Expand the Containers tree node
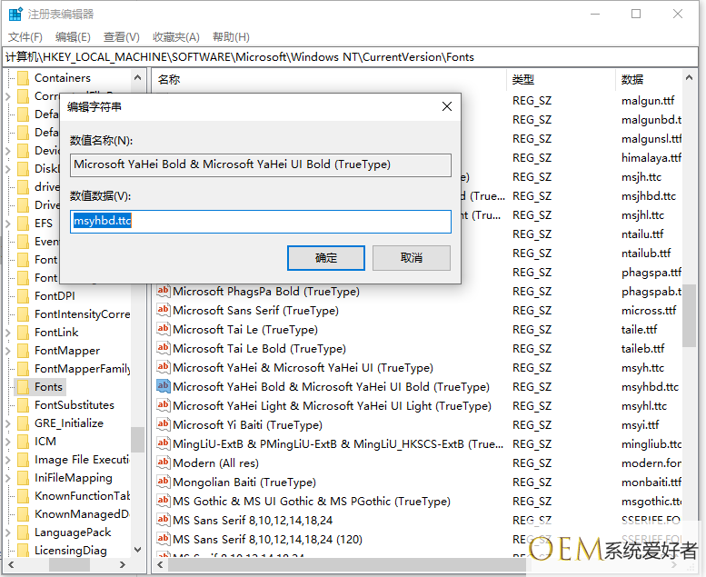The height and width of the screenshot is (577, 706). coord(9,78)
